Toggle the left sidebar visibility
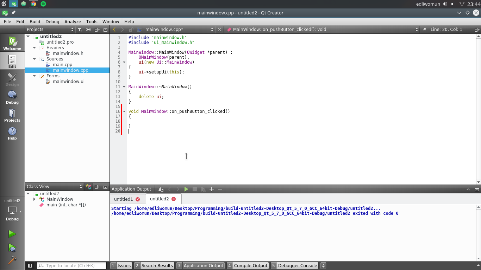 click(x=30, y=266)
